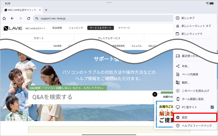Click the サービス&サポート button
218x136 pixels.
click(101, 28)
